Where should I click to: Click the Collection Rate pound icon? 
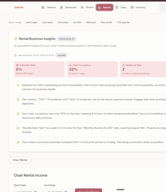[17, 65]
